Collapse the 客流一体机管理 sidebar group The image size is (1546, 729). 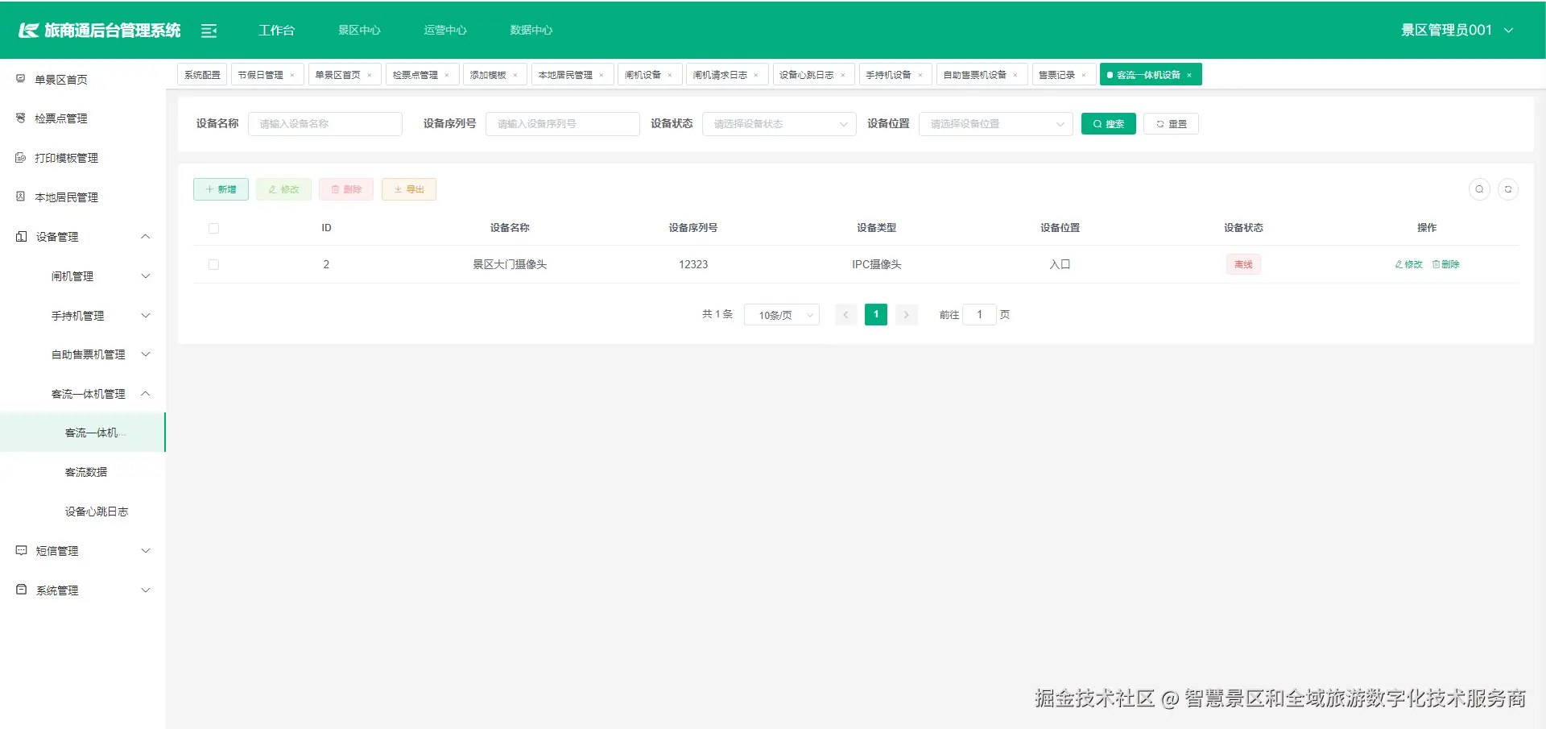[x=146, y=394]
